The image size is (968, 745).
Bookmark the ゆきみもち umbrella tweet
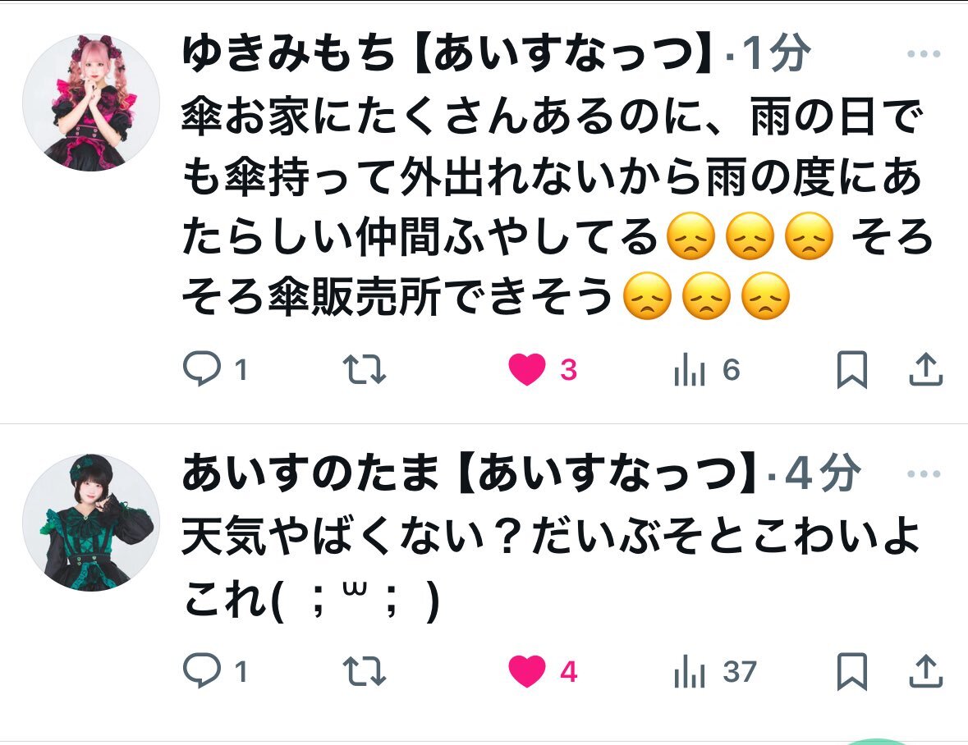click(x=852, y=369)
